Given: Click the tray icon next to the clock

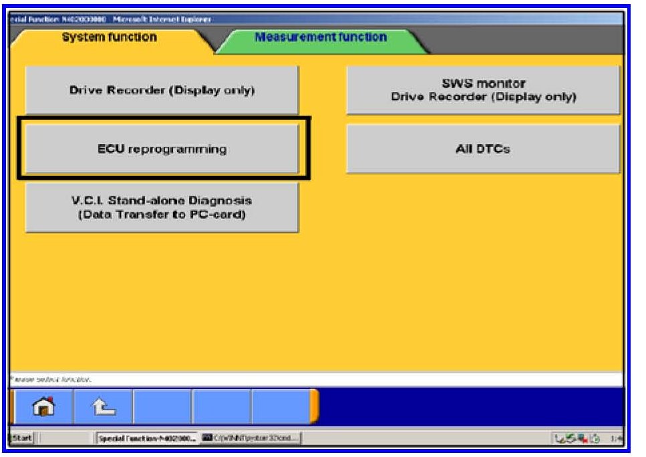Looking at the screenshot, I should pos(595,438).
